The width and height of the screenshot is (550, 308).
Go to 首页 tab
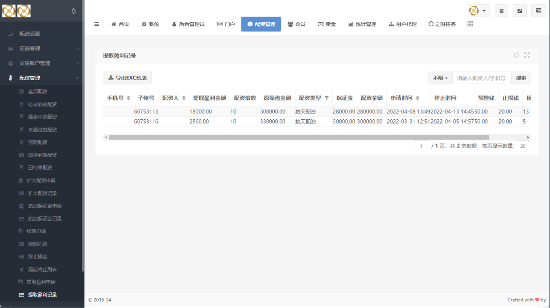coord(120,24)
